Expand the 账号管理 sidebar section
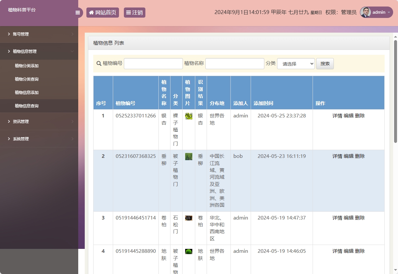The image size is (398, 274). [x=39, y=34]
